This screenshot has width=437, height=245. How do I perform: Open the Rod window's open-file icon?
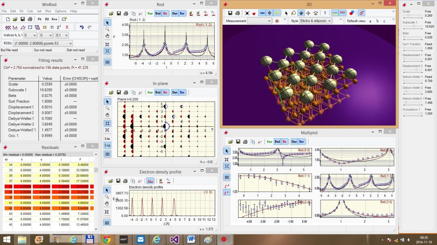[x=111, y=13]
